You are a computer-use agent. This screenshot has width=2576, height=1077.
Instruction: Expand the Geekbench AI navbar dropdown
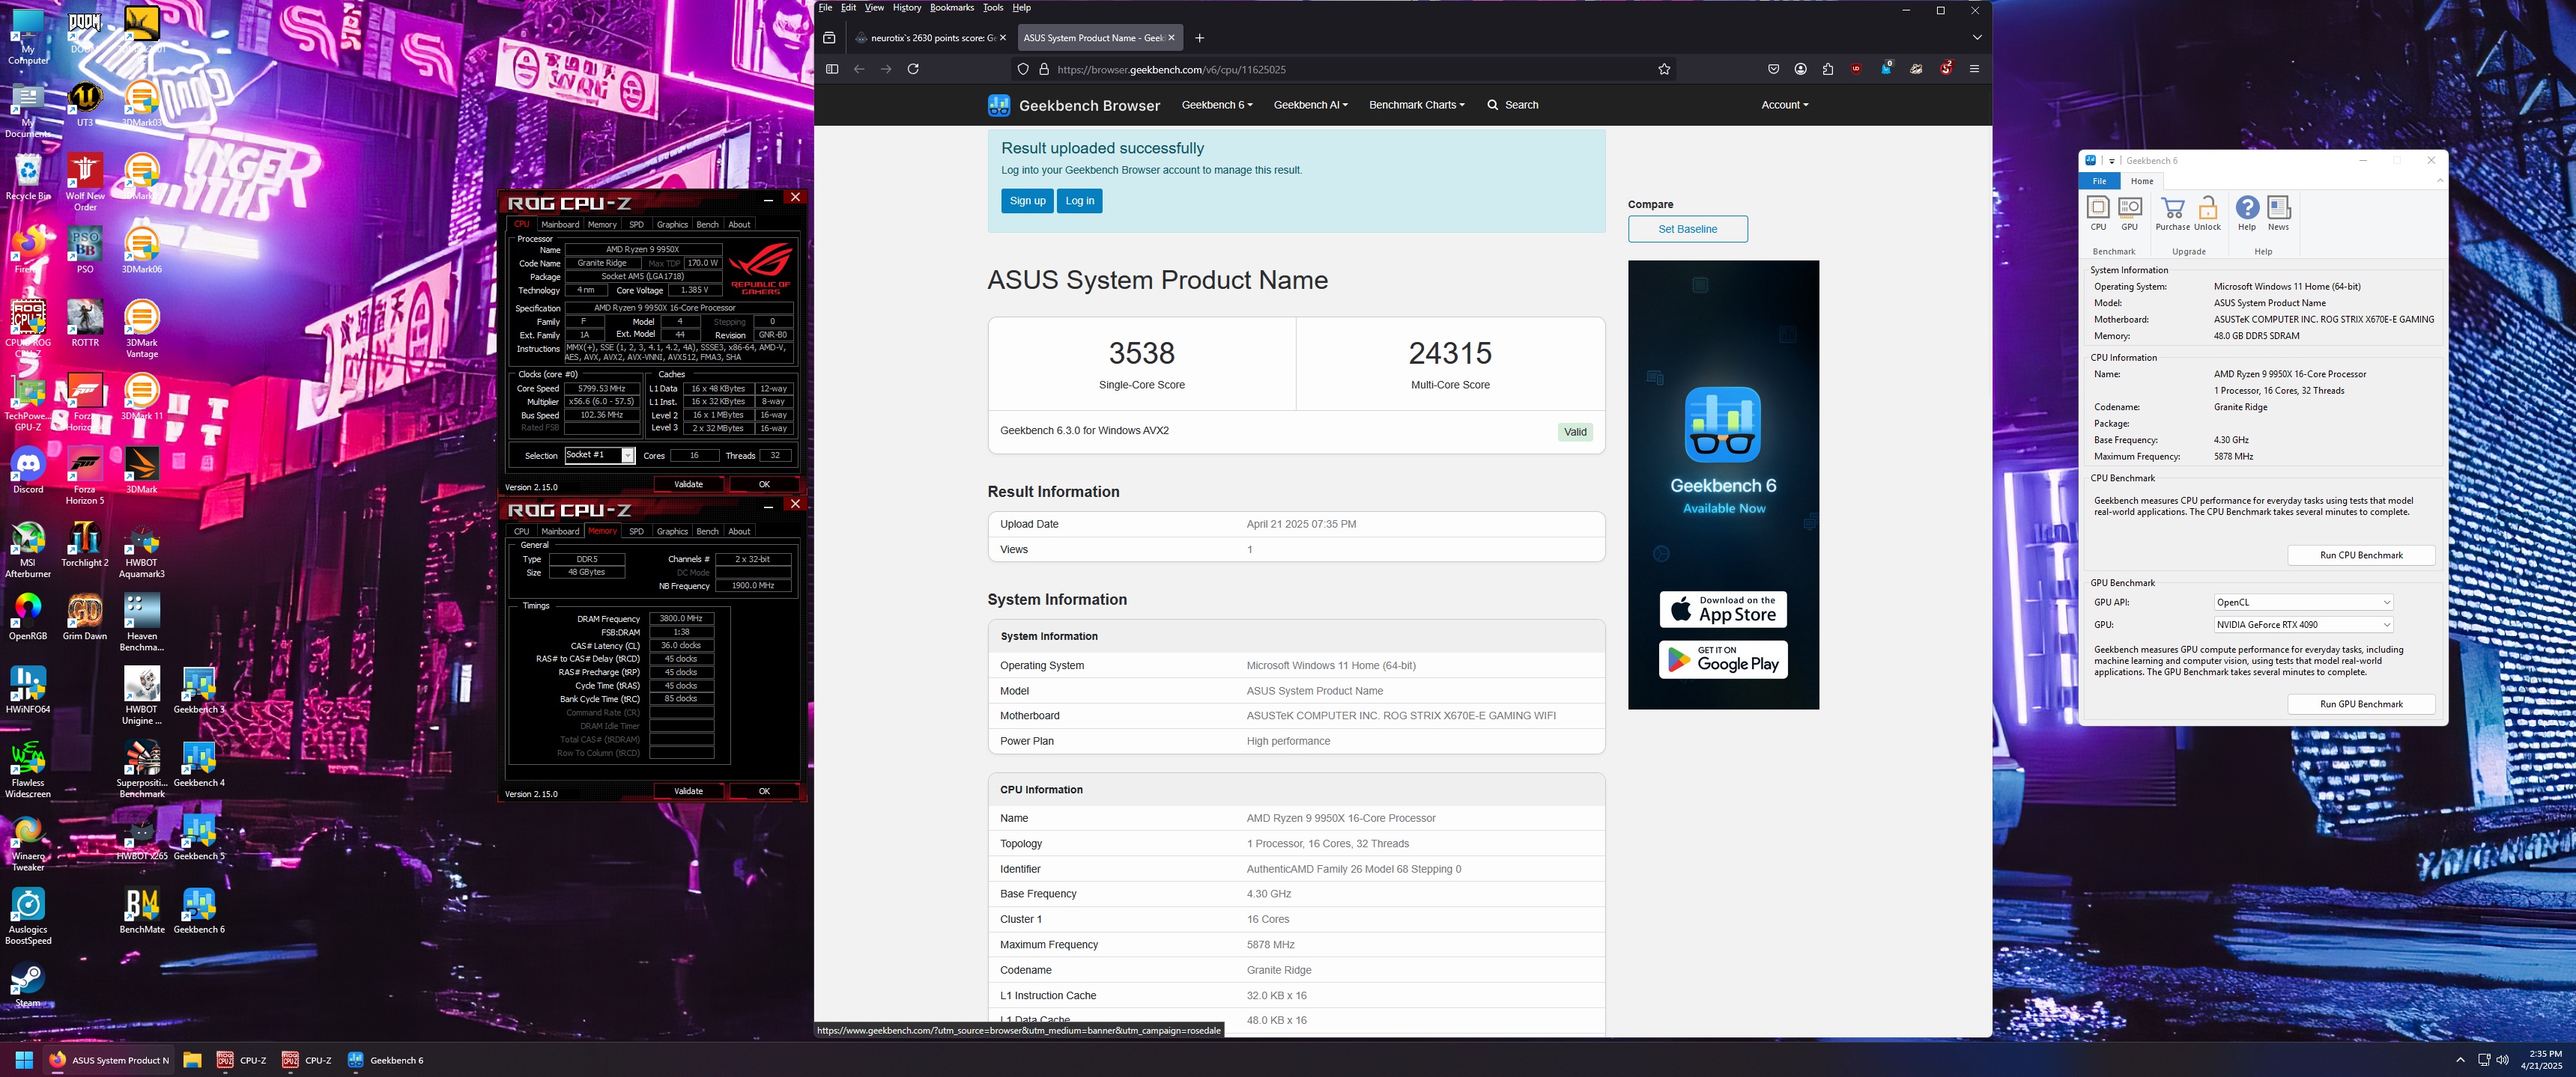click(1310, 105)
